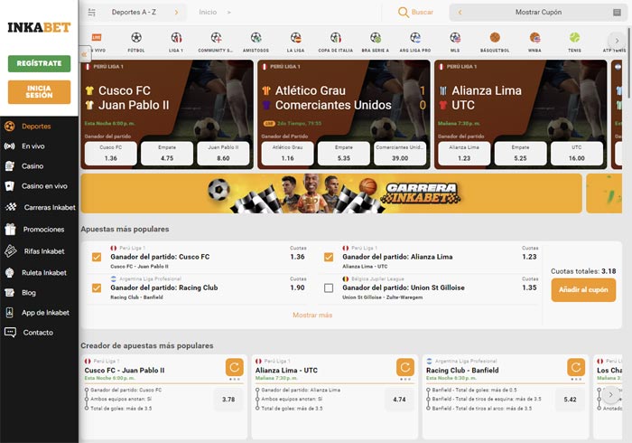Open Ruleta Inkabet from the sidebar

[x=39, y=273]
